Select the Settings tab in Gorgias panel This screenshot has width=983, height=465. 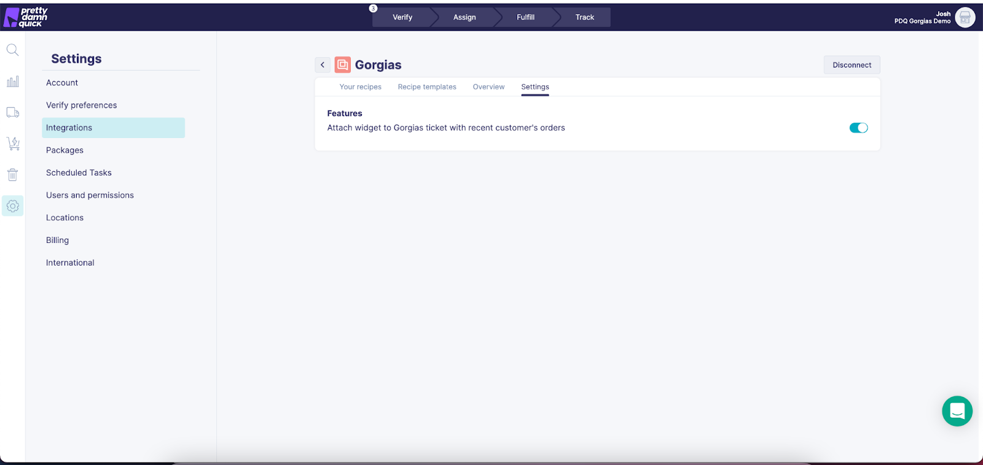tap(535, 87)
